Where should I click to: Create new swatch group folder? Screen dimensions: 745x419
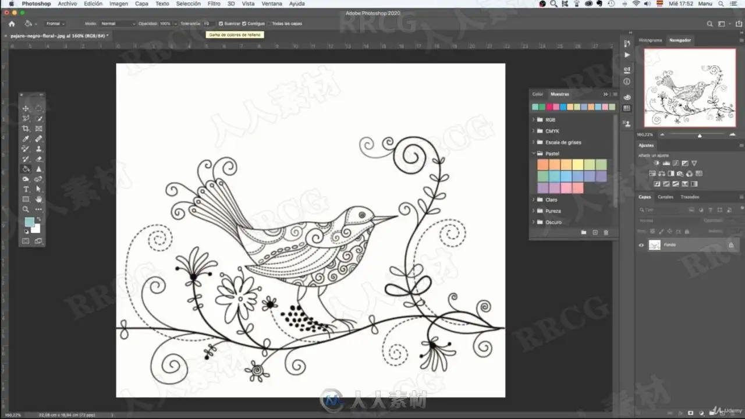coord(584,233)
